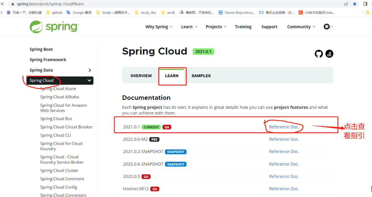
Task: Open Spring Cloud Commons
Action: pos(62,179)
